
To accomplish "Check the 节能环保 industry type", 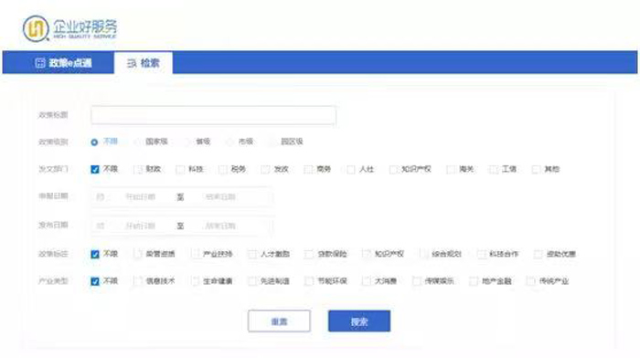I will [x=309, y=281].
